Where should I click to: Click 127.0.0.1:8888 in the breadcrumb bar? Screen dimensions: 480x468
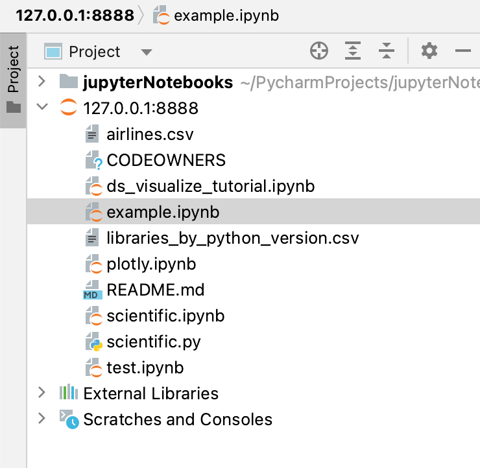coord(75,16)
